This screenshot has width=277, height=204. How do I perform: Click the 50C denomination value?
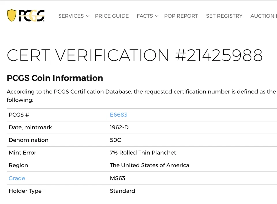pos(115,140)
